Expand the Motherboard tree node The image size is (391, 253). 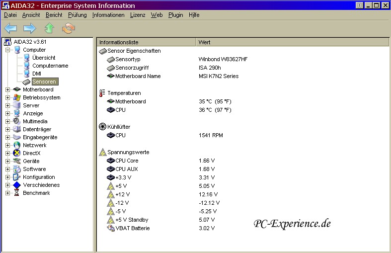8,89
